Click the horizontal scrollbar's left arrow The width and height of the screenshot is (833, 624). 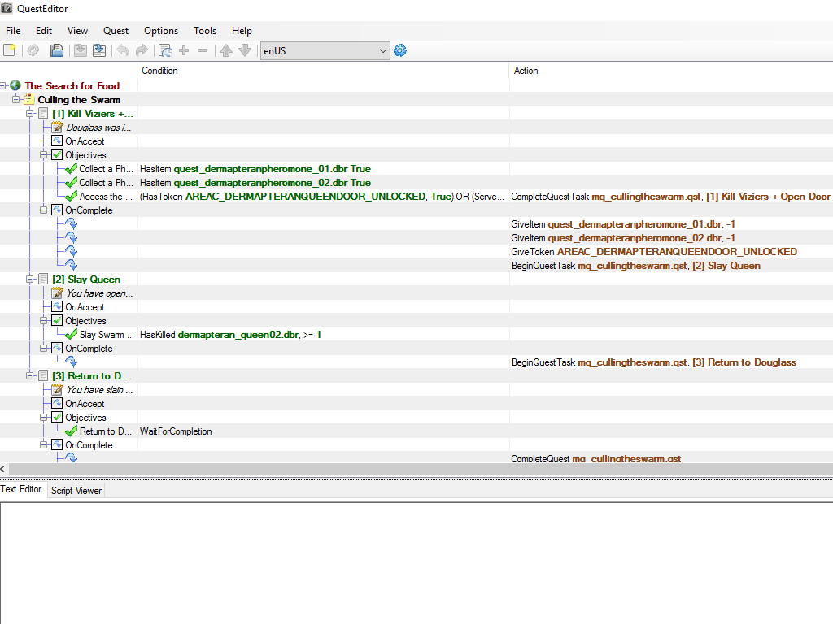(3, 470)
